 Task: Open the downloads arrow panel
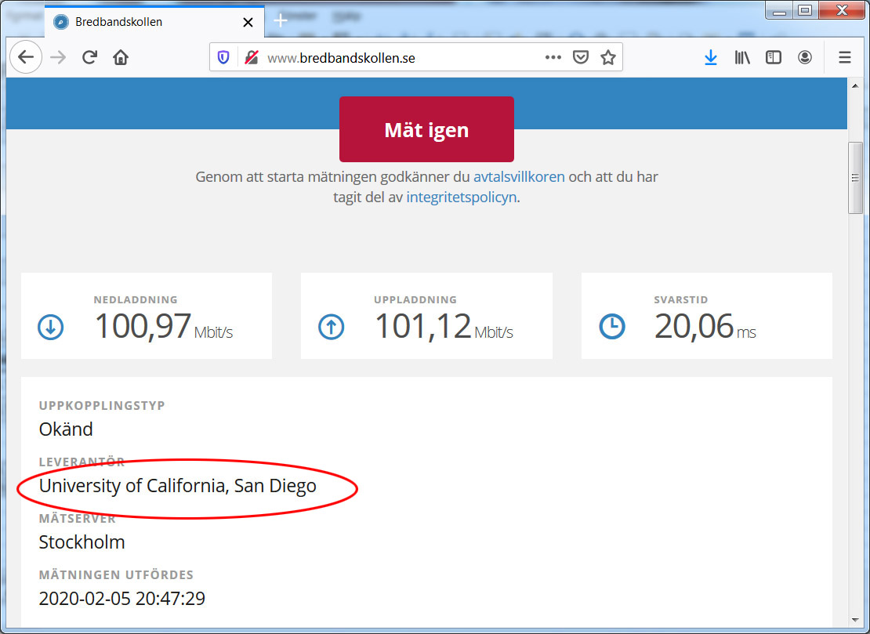[x=710, y=57]
